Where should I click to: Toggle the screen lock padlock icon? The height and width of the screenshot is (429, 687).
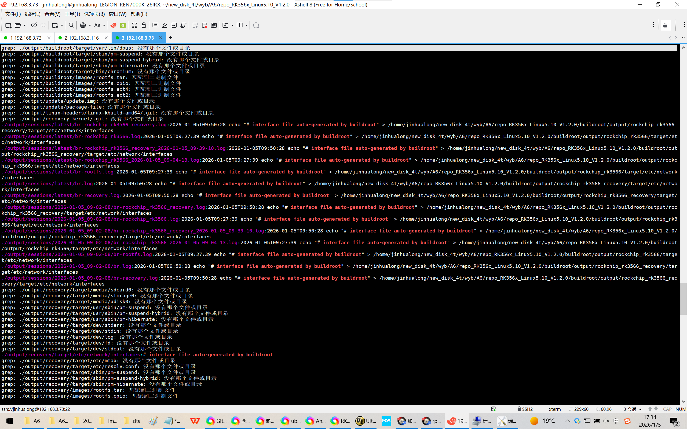(144, 25)
